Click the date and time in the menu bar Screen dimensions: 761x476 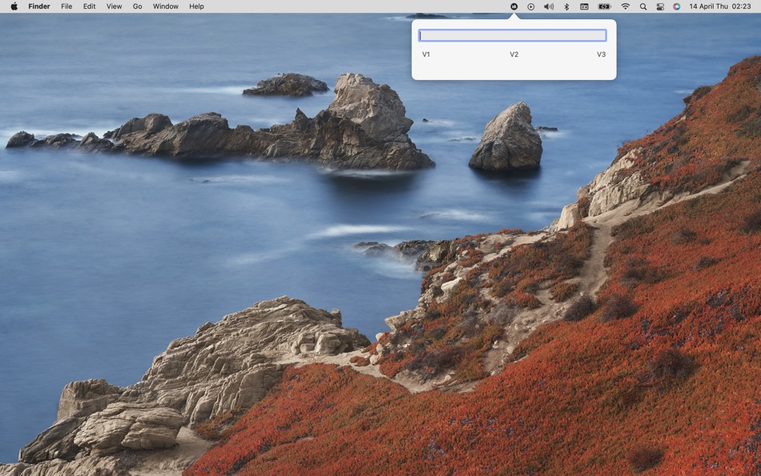pos(720,6)
